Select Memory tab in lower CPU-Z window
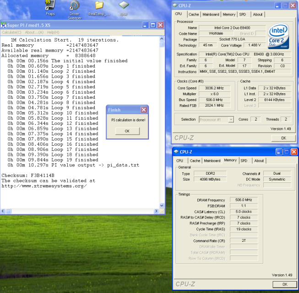Screen dimensions: 299x293 [230, 160]
